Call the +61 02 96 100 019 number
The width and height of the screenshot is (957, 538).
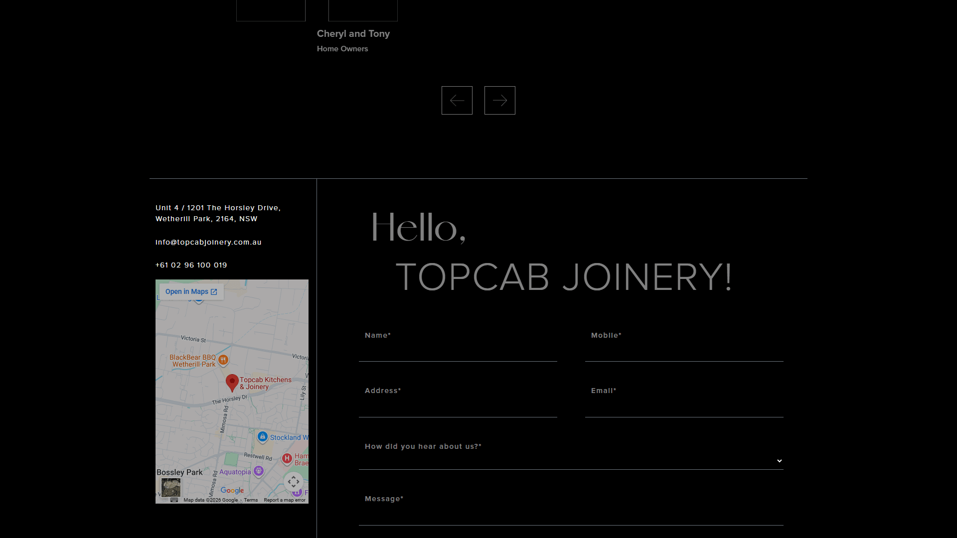[x=191, y=265]
